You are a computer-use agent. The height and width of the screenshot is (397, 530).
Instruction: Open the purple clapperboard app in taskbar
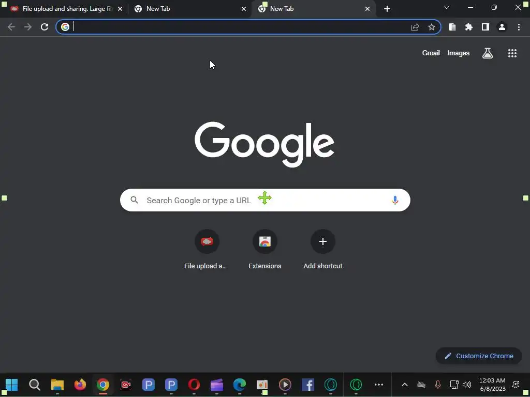coord(217,385)
